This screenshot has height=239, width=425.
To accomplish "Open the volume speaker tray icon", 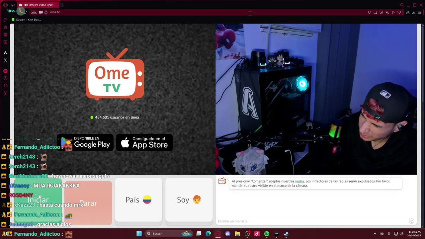I will [x=401, y=234].
